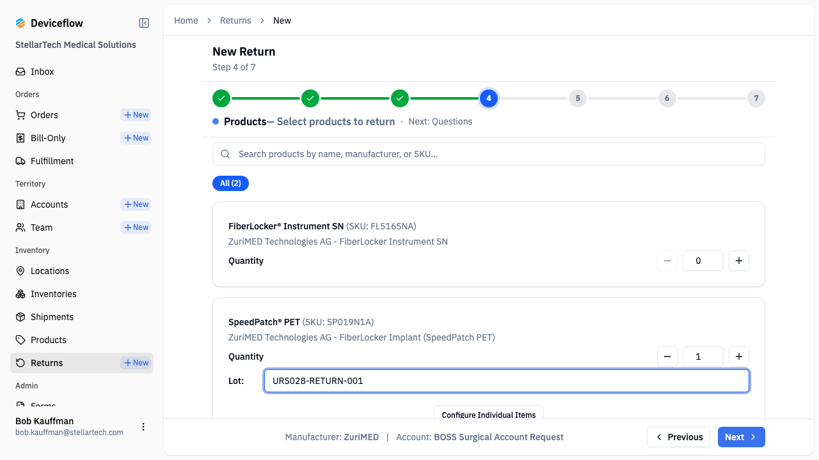The height and width of the screenshot is (460, 819).
Task: Click the Accounts building icon
Action: point(20,204)
